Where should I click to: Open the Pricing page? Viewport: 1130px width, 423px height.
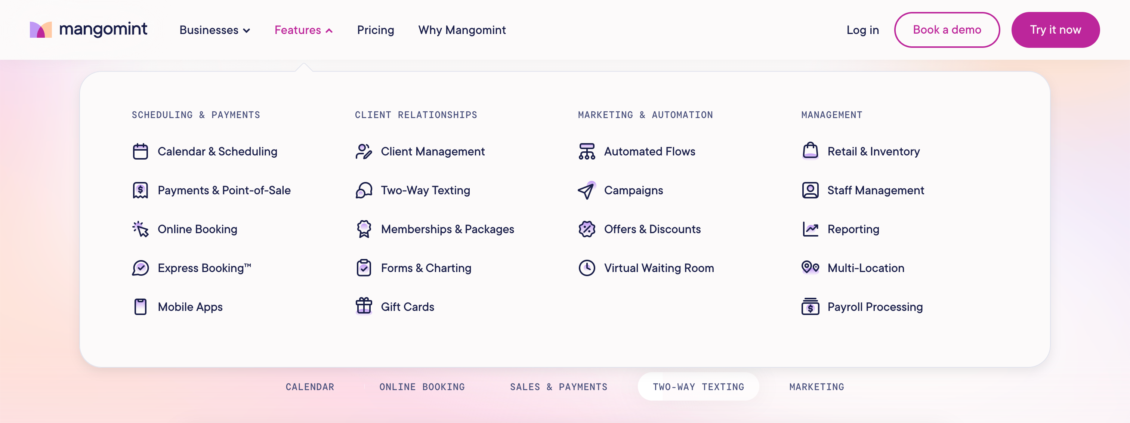click(x=375, y=30)
